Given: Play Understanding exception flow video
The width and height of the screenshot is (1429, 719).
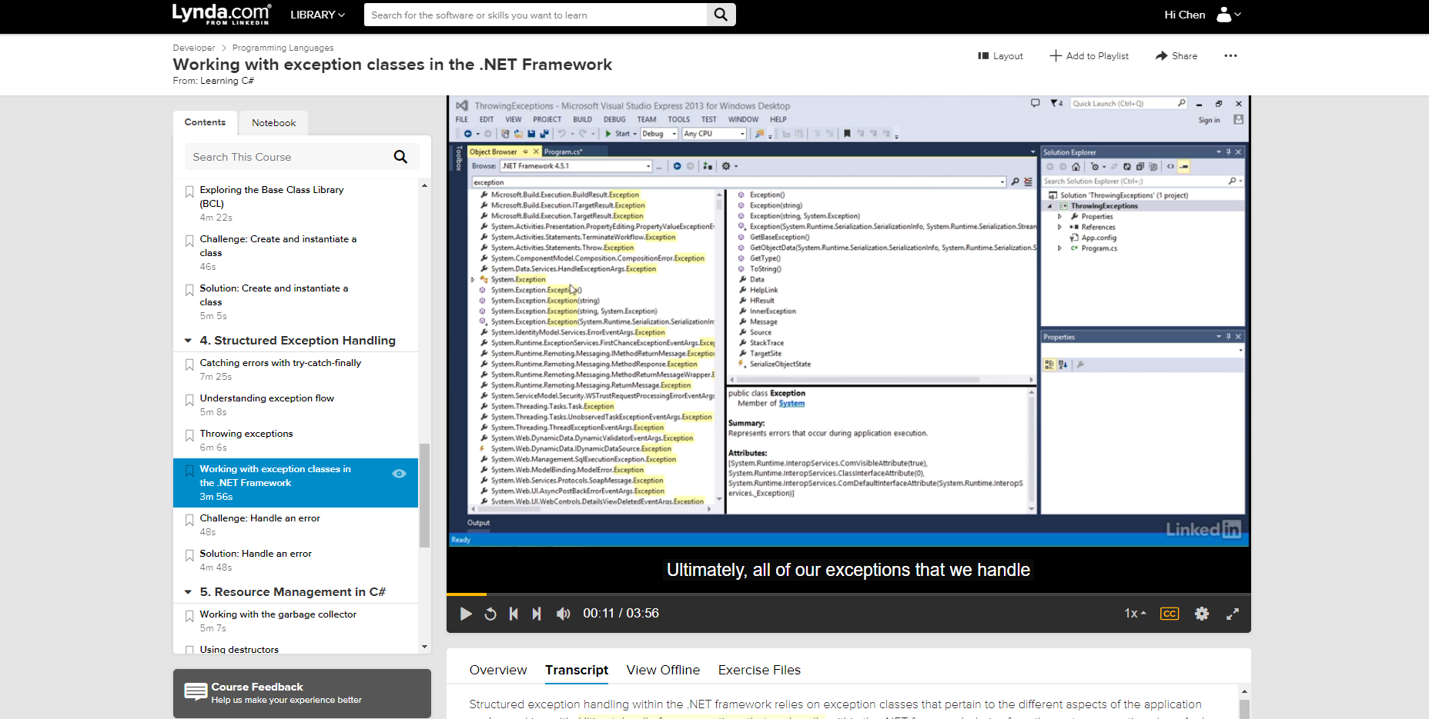Looking at the screenshot, I should (266, 398).
